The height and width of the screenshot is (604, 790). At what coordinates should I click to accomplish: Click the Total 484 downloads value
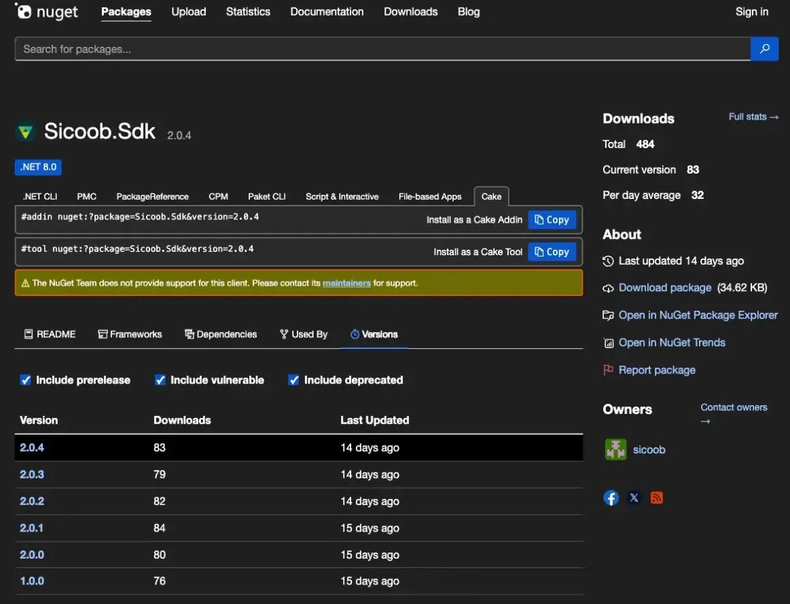[645, 145]
